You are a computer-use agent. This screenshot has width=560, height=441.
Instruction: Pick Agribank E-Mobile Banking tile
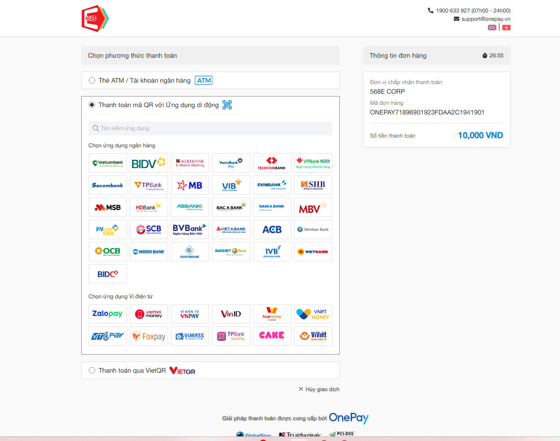coord(190,163)
